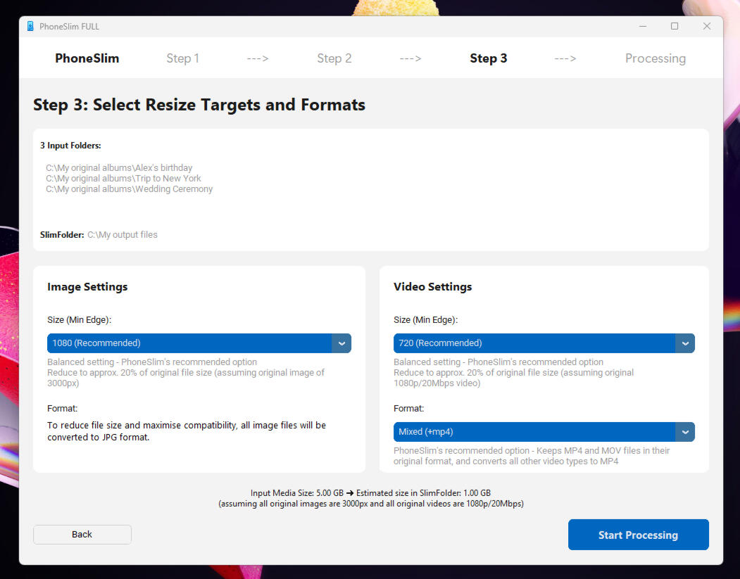Maximize the PhoneSlim window
Image resolution: width=740 pixels, height=579 pixels.
pos(675,27)
